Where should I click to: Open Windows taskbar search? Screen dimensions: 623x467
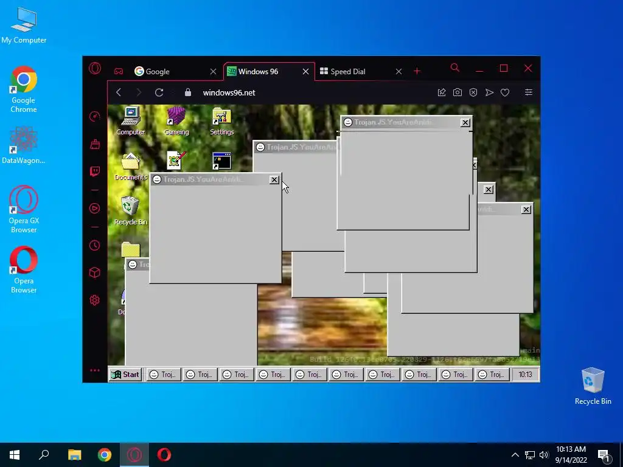[44, 455]
